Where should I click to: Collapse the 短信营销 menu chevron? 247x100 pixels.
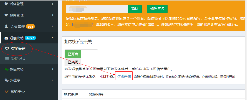click(53, 38)
